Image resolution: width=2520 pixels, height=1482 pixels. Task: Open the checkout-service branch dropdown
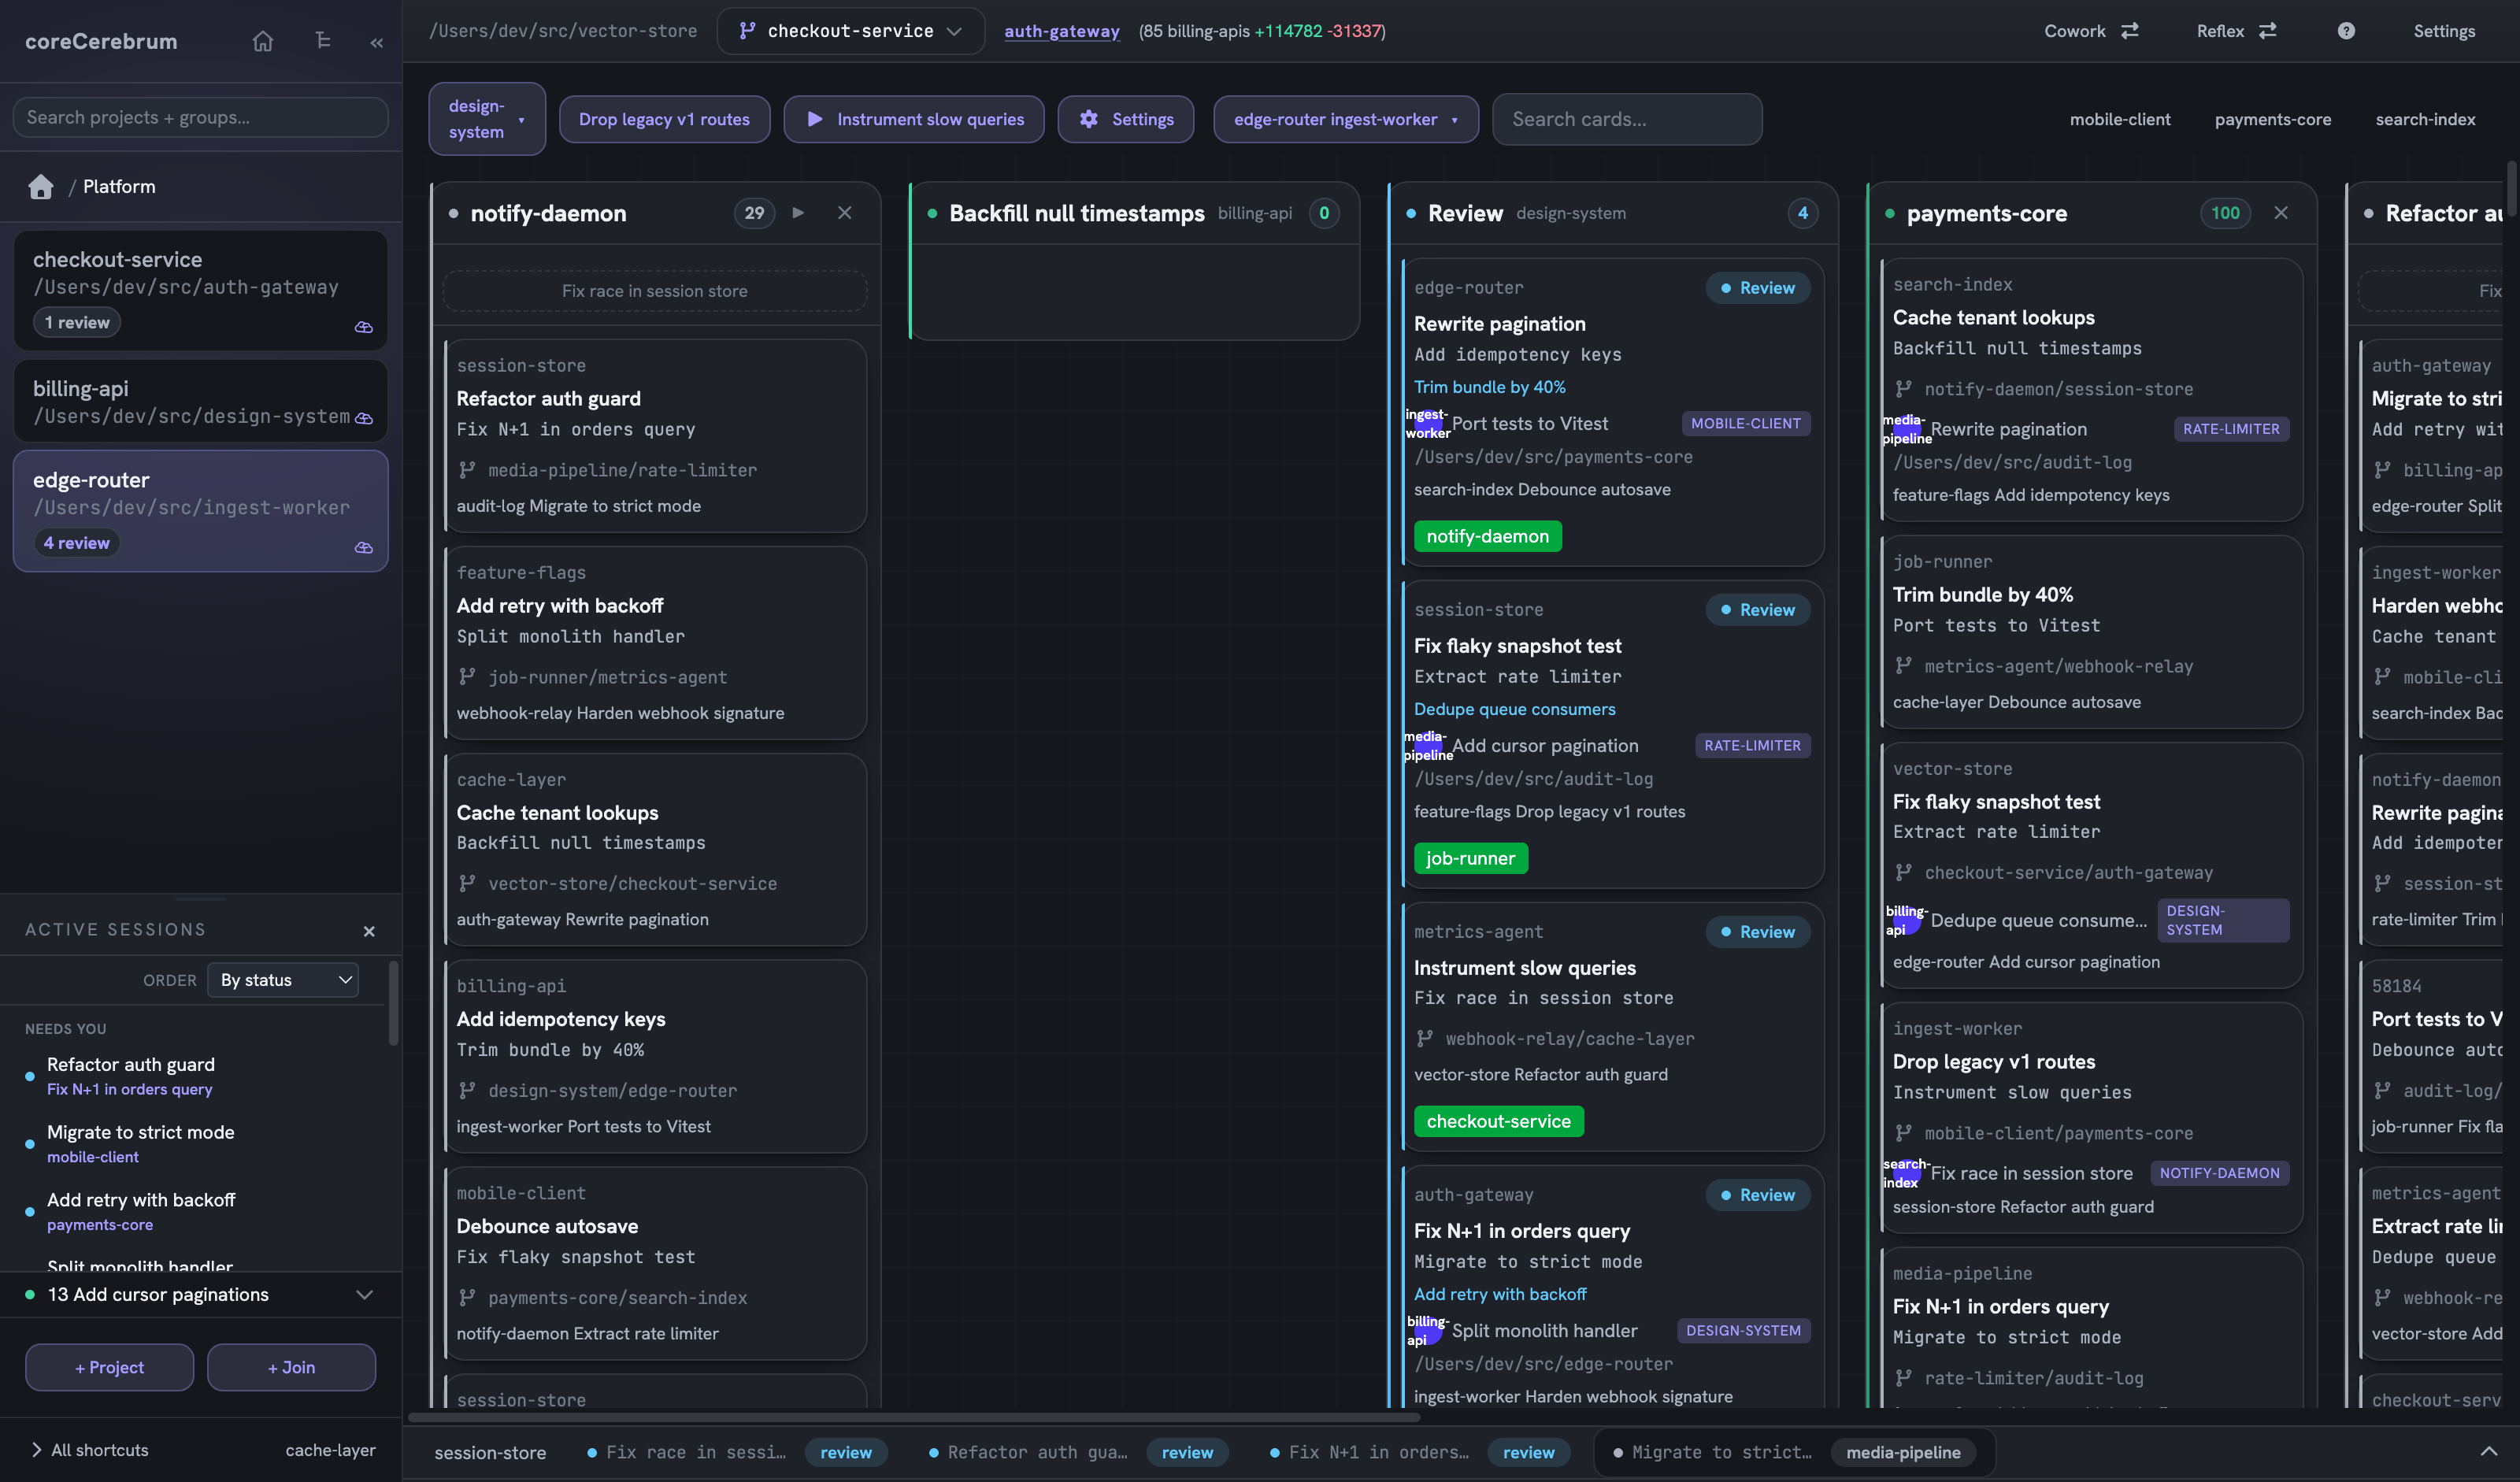851,31
